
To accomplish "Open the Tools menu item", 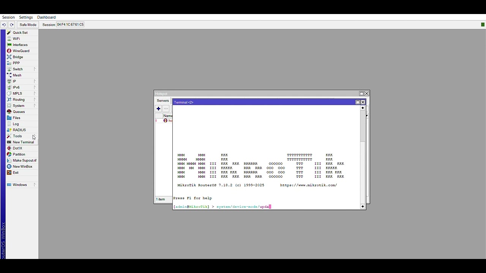I will click(x=17, y=136).
